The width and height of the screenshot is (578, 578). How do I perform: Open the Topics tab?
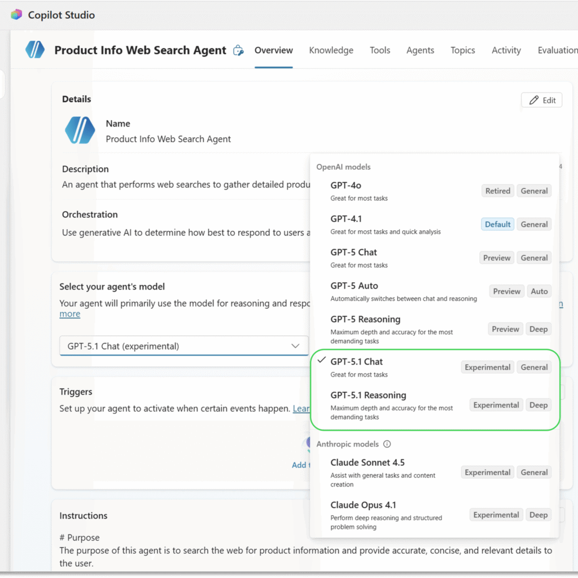tap(463, 50)
